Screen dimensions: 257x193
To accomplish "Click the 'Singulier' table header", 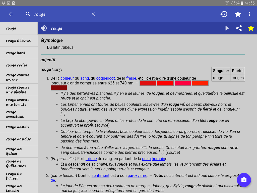I will pyautogui.click(x=221, y=71).
